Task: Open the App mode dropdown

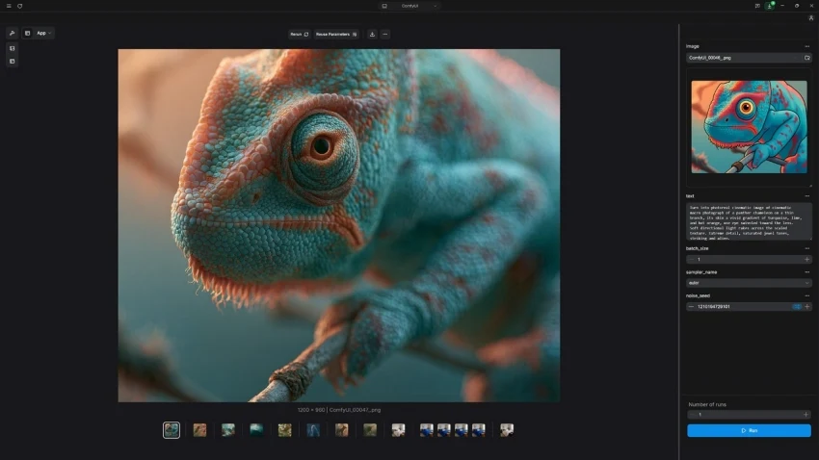Action: pos(44,33)
